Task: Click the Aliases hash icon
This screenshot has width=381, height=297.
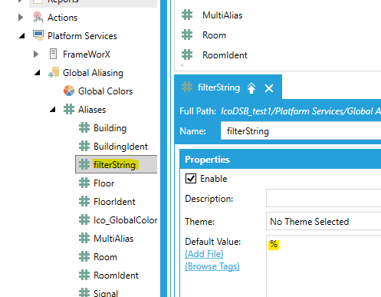Action: tap(69, 109)
